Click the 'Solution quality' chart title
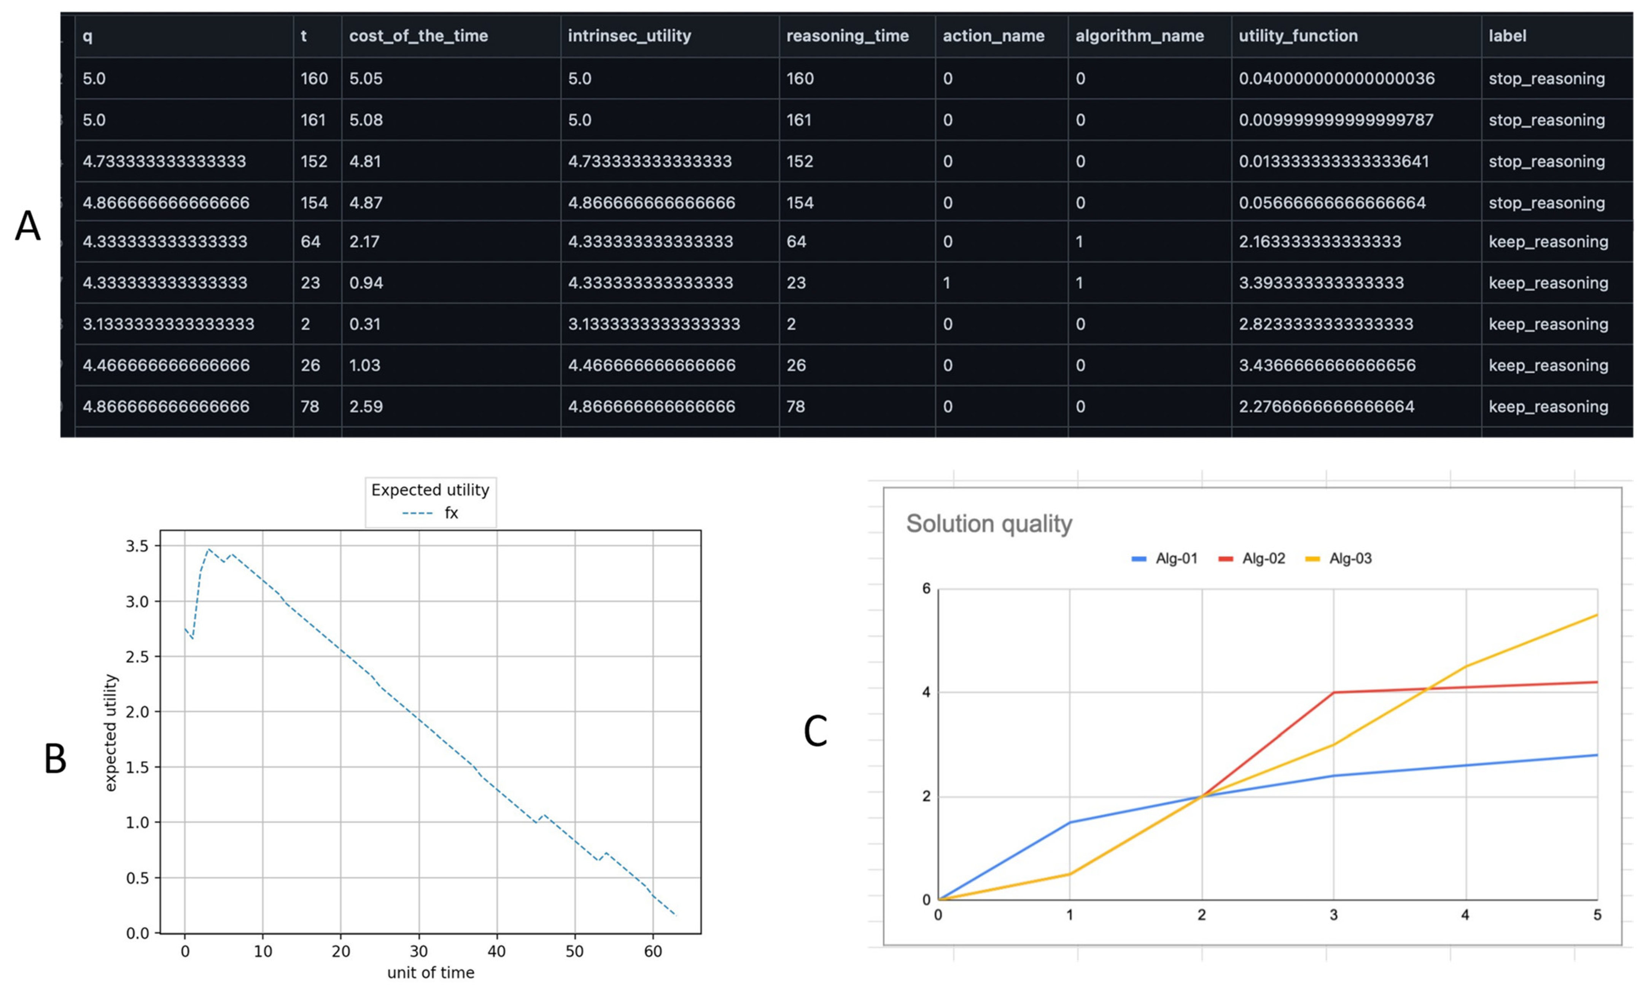Image resolution: width=1651 pixels, height=994 pixels. [x=989, y=523]
